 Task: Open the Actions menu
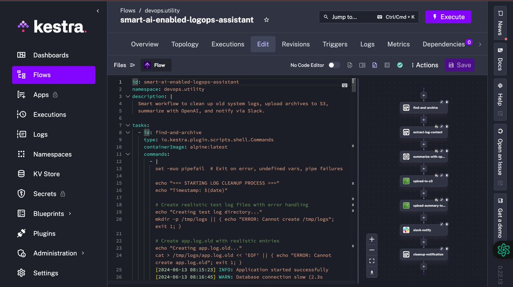tap(425, 65)
